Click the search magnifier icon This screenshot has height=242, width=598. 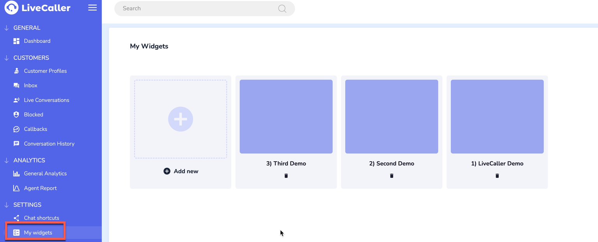tap(282, 9)
